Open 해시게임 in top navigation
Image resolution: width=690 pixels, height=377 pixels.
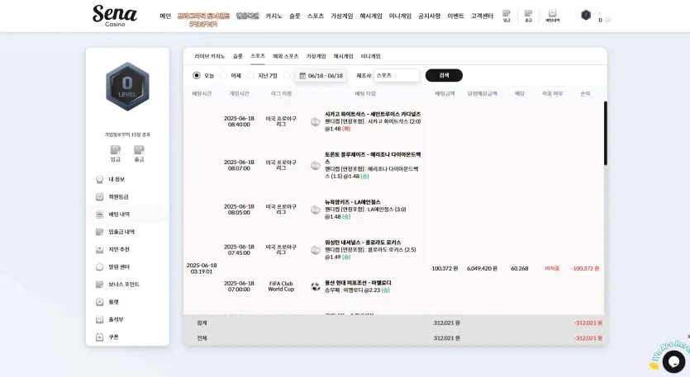pyautogui.click(x=371, y=16)
